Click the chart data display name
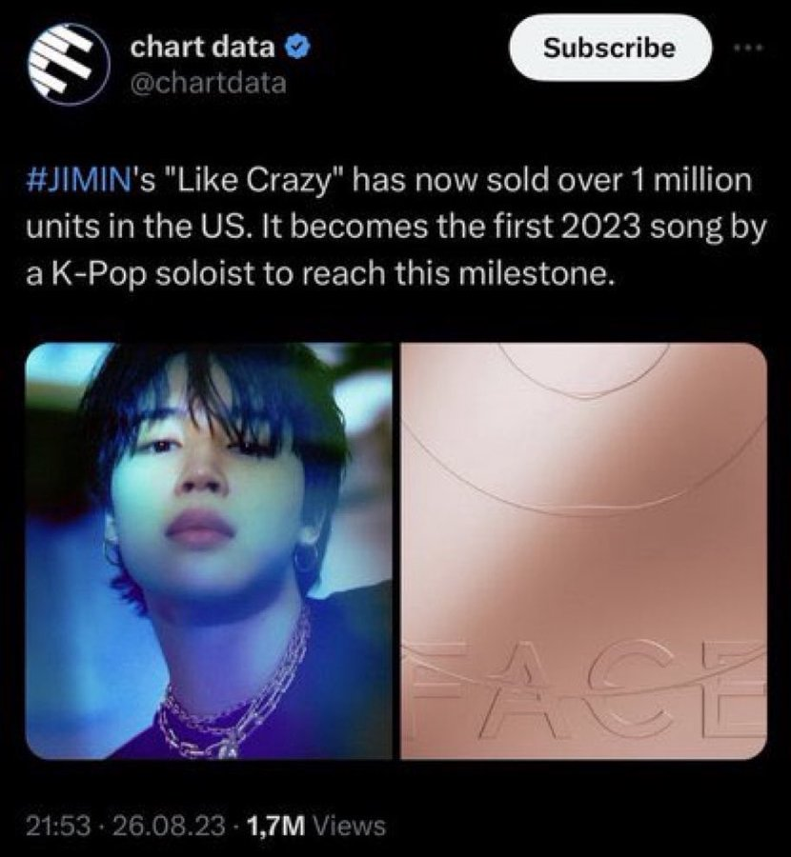 202,47
